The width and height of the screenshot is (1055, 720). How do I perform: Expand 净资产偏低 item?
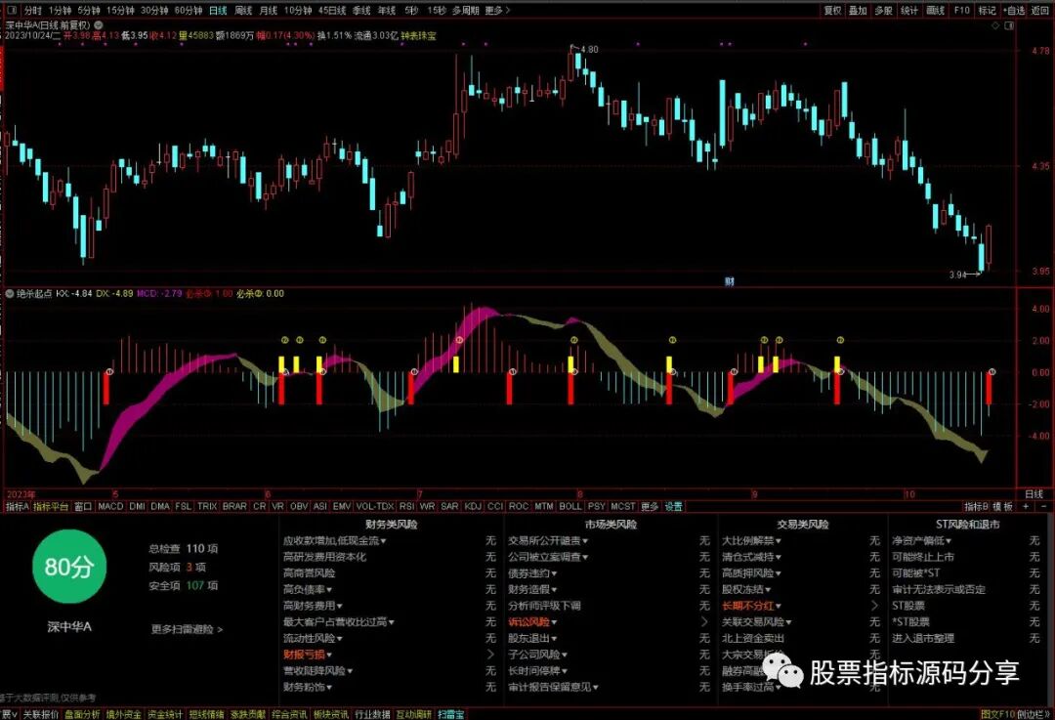pos(922,540)
